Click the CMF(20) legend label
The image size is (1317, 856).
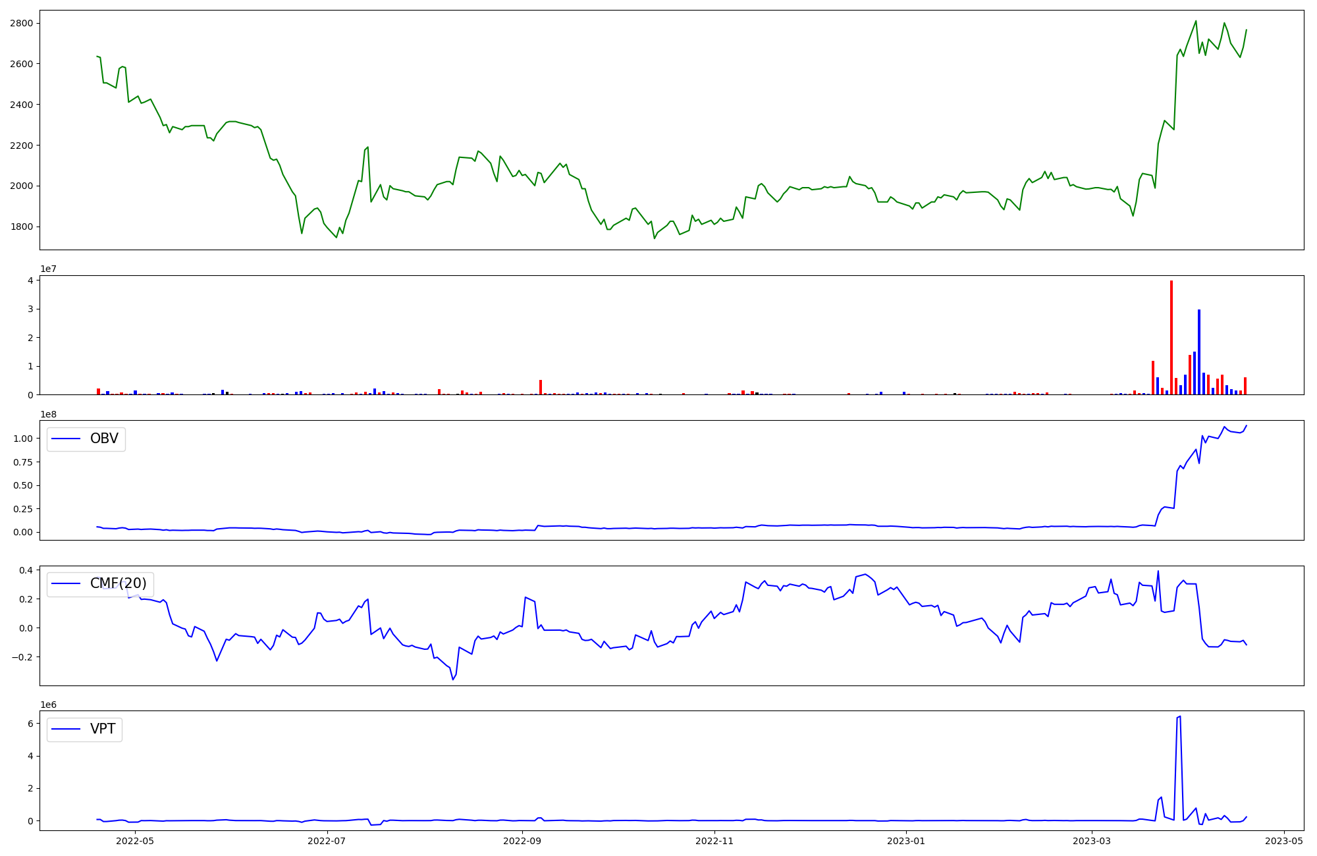pos(118,583)
